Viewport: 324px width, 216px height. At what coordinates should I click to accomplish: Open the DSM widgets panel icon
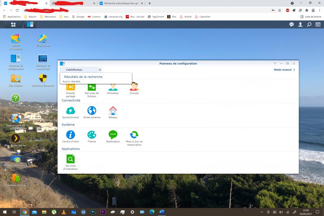click(x=318, y=25)
